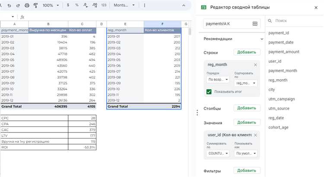
Task: Click the Выручка по месяцам header cell
Action: (48, 30)
